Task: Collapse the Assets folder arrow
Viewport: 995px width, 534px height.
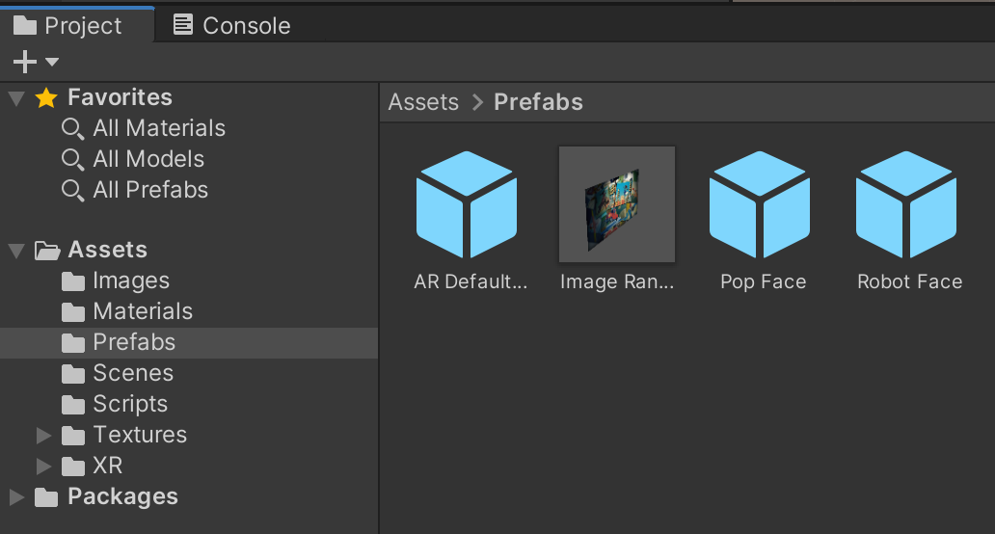Action: 16,251
